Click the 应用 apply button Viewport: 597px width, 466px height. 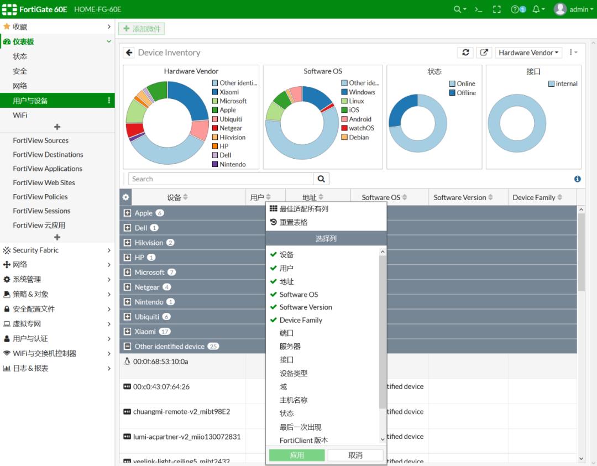pyautogui.click(x=297, y=455)
